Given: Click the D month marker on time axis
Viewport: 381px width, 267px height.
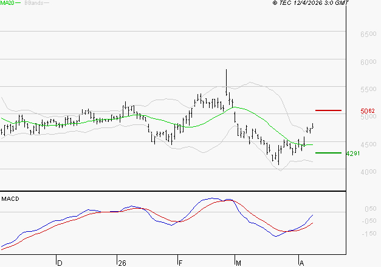Looking at the screenshot, I should [x=60, y=263].
